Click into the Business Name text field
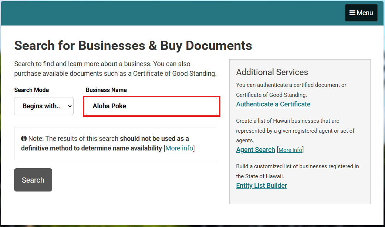The image size is (385, 227). click(x=151, y=106)
